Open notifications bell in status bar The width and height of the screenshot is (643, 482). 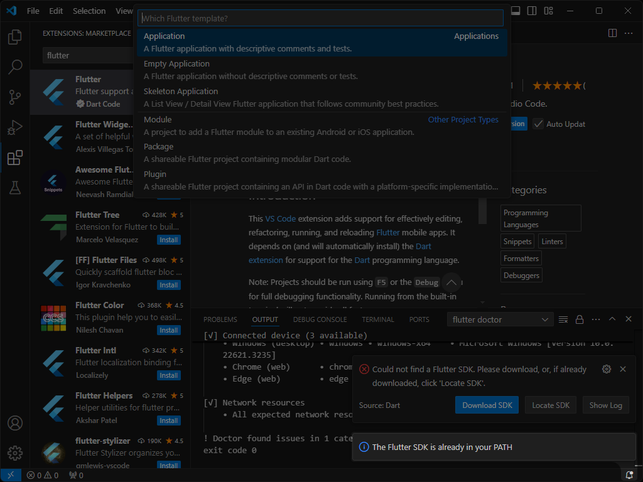tap(629, 476)
